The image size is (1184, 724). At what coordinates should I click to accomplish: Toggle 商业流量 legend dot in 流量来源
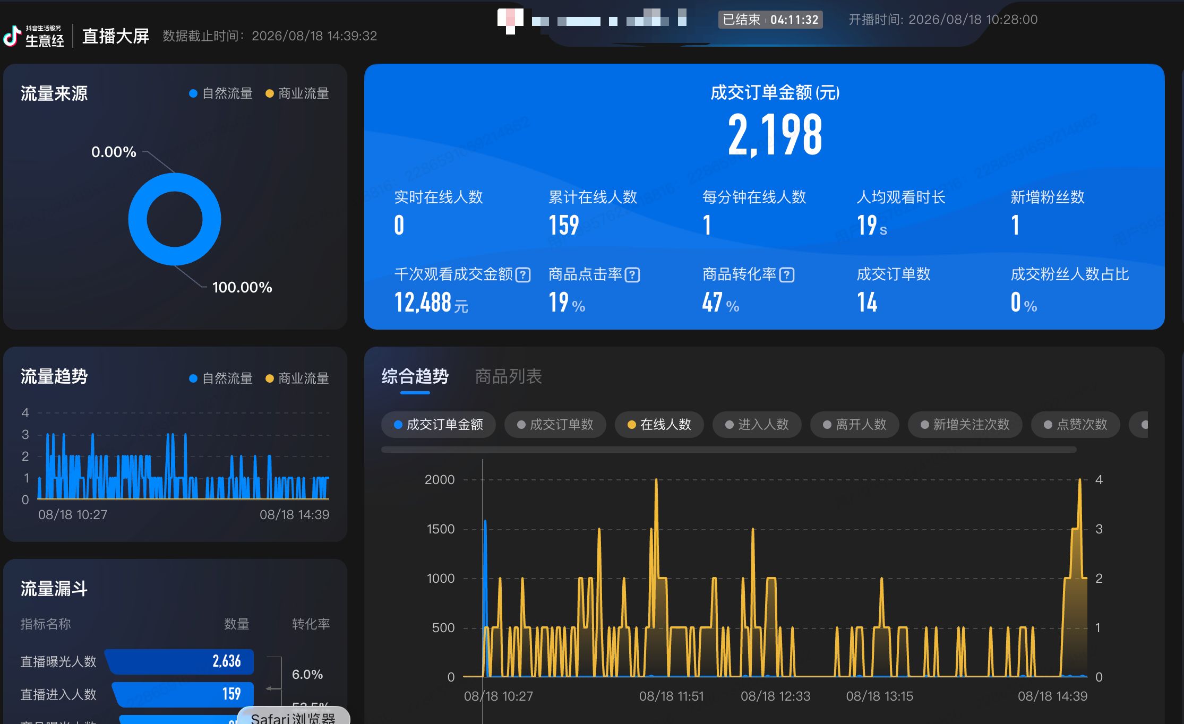point(269,93)
